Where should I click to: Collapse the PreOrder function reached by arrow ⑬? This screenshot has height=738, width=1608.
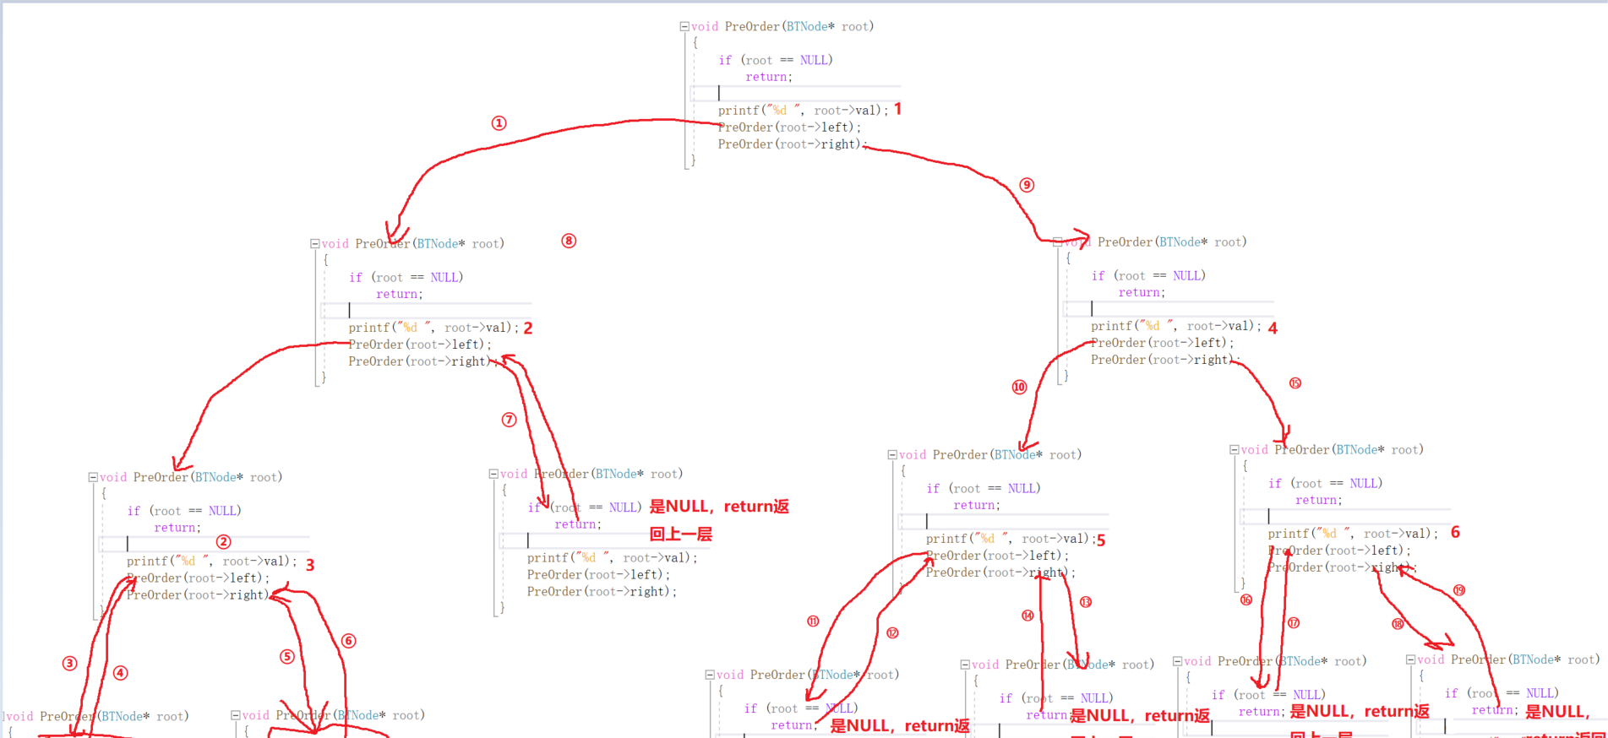click(965, 665)
